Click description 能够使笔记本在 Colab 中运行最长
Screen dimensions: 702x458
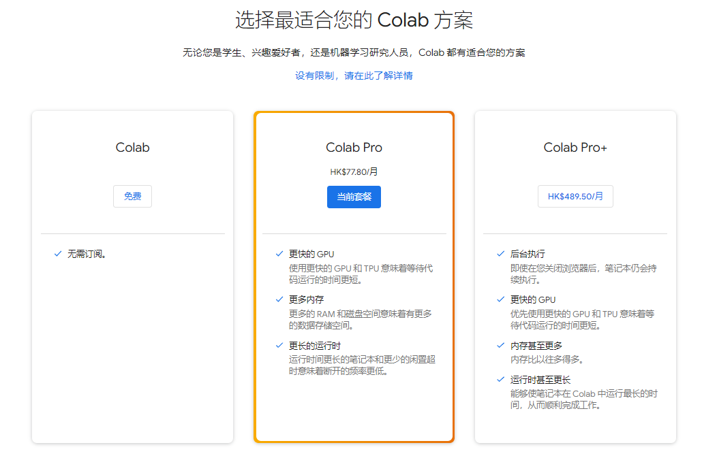pyautogui.click(x=584, y=399)
